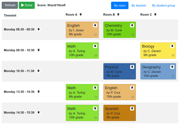180x125 pixels.
Task: Delete the Monday 14:30 - 15:30 timeslot
Action: click(x=39, y=112)
